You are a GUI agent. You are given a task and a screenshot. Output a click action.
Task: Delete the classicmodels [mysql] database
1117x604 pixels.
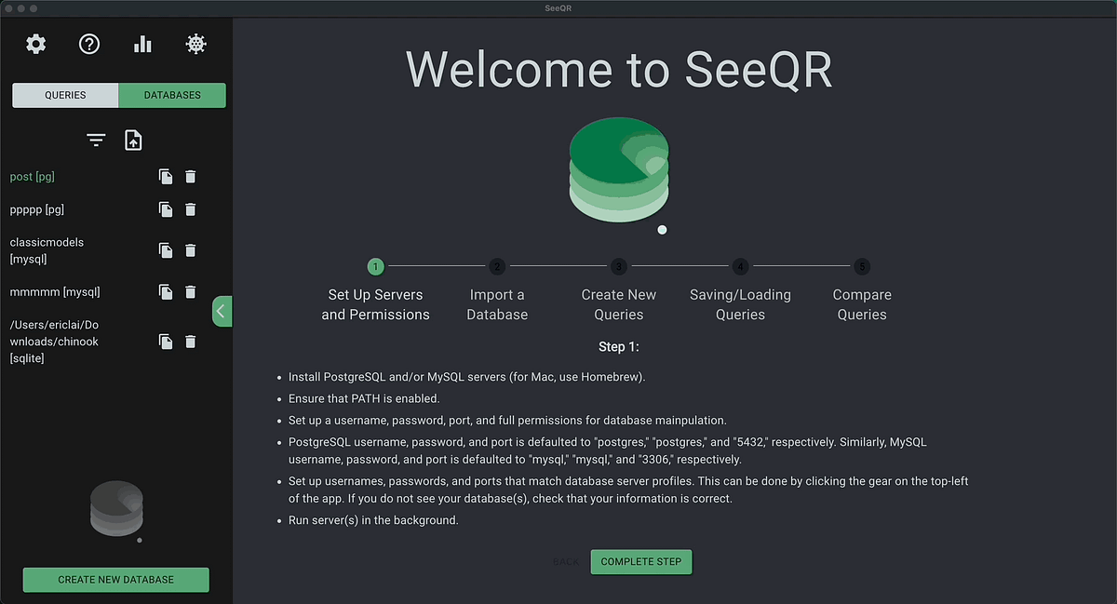[191, 250]
